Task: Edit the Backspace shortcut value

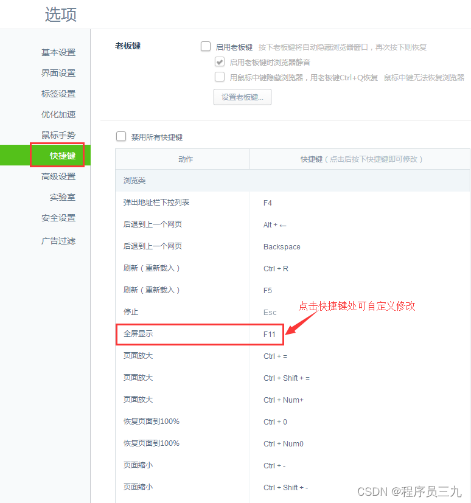Action: click(282, 247)
